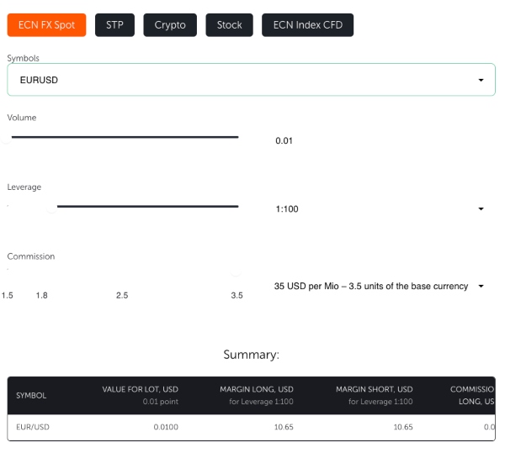
Task: Click the 0.0100 value for lot cell
Action: tap(166, 427)
